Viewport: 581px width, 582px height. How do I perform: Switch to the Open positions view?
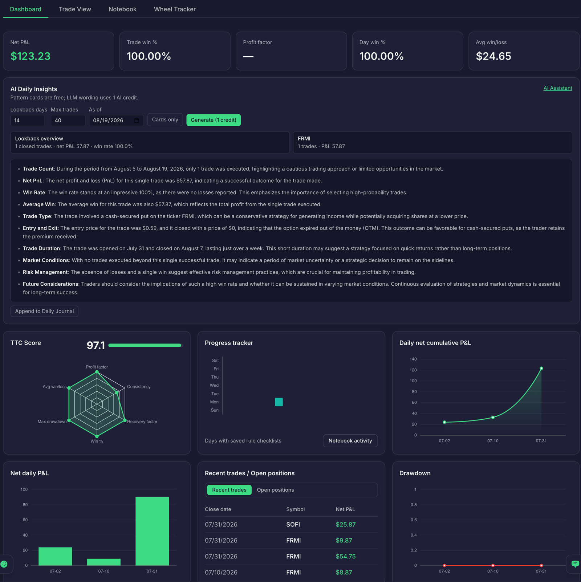(x=275, y=490)
